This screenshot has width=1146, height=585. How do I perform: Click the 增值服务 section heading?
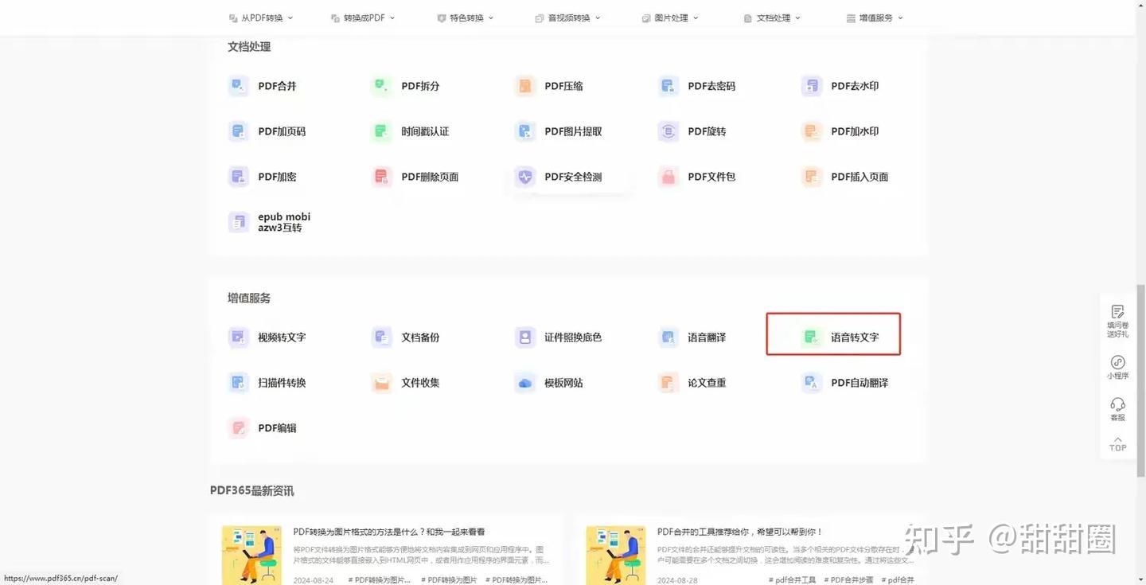[249, 298]
